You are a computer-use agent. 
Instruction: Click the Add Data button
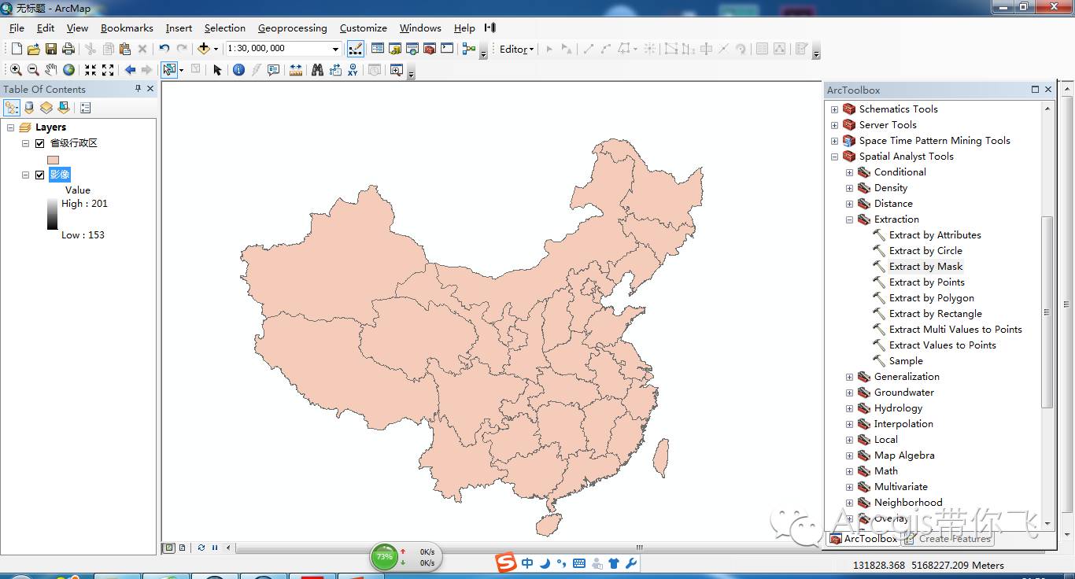[x=204, y=49]
